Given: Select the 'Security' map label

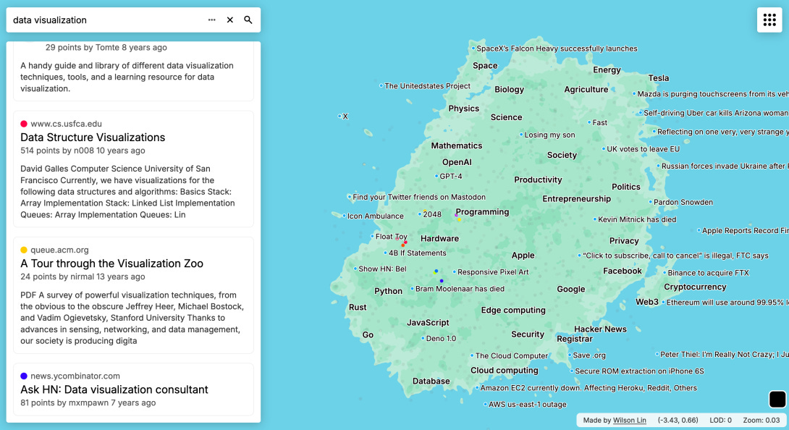Looking at the screenshot, I should pyautogui.click(x=528, y=334).
